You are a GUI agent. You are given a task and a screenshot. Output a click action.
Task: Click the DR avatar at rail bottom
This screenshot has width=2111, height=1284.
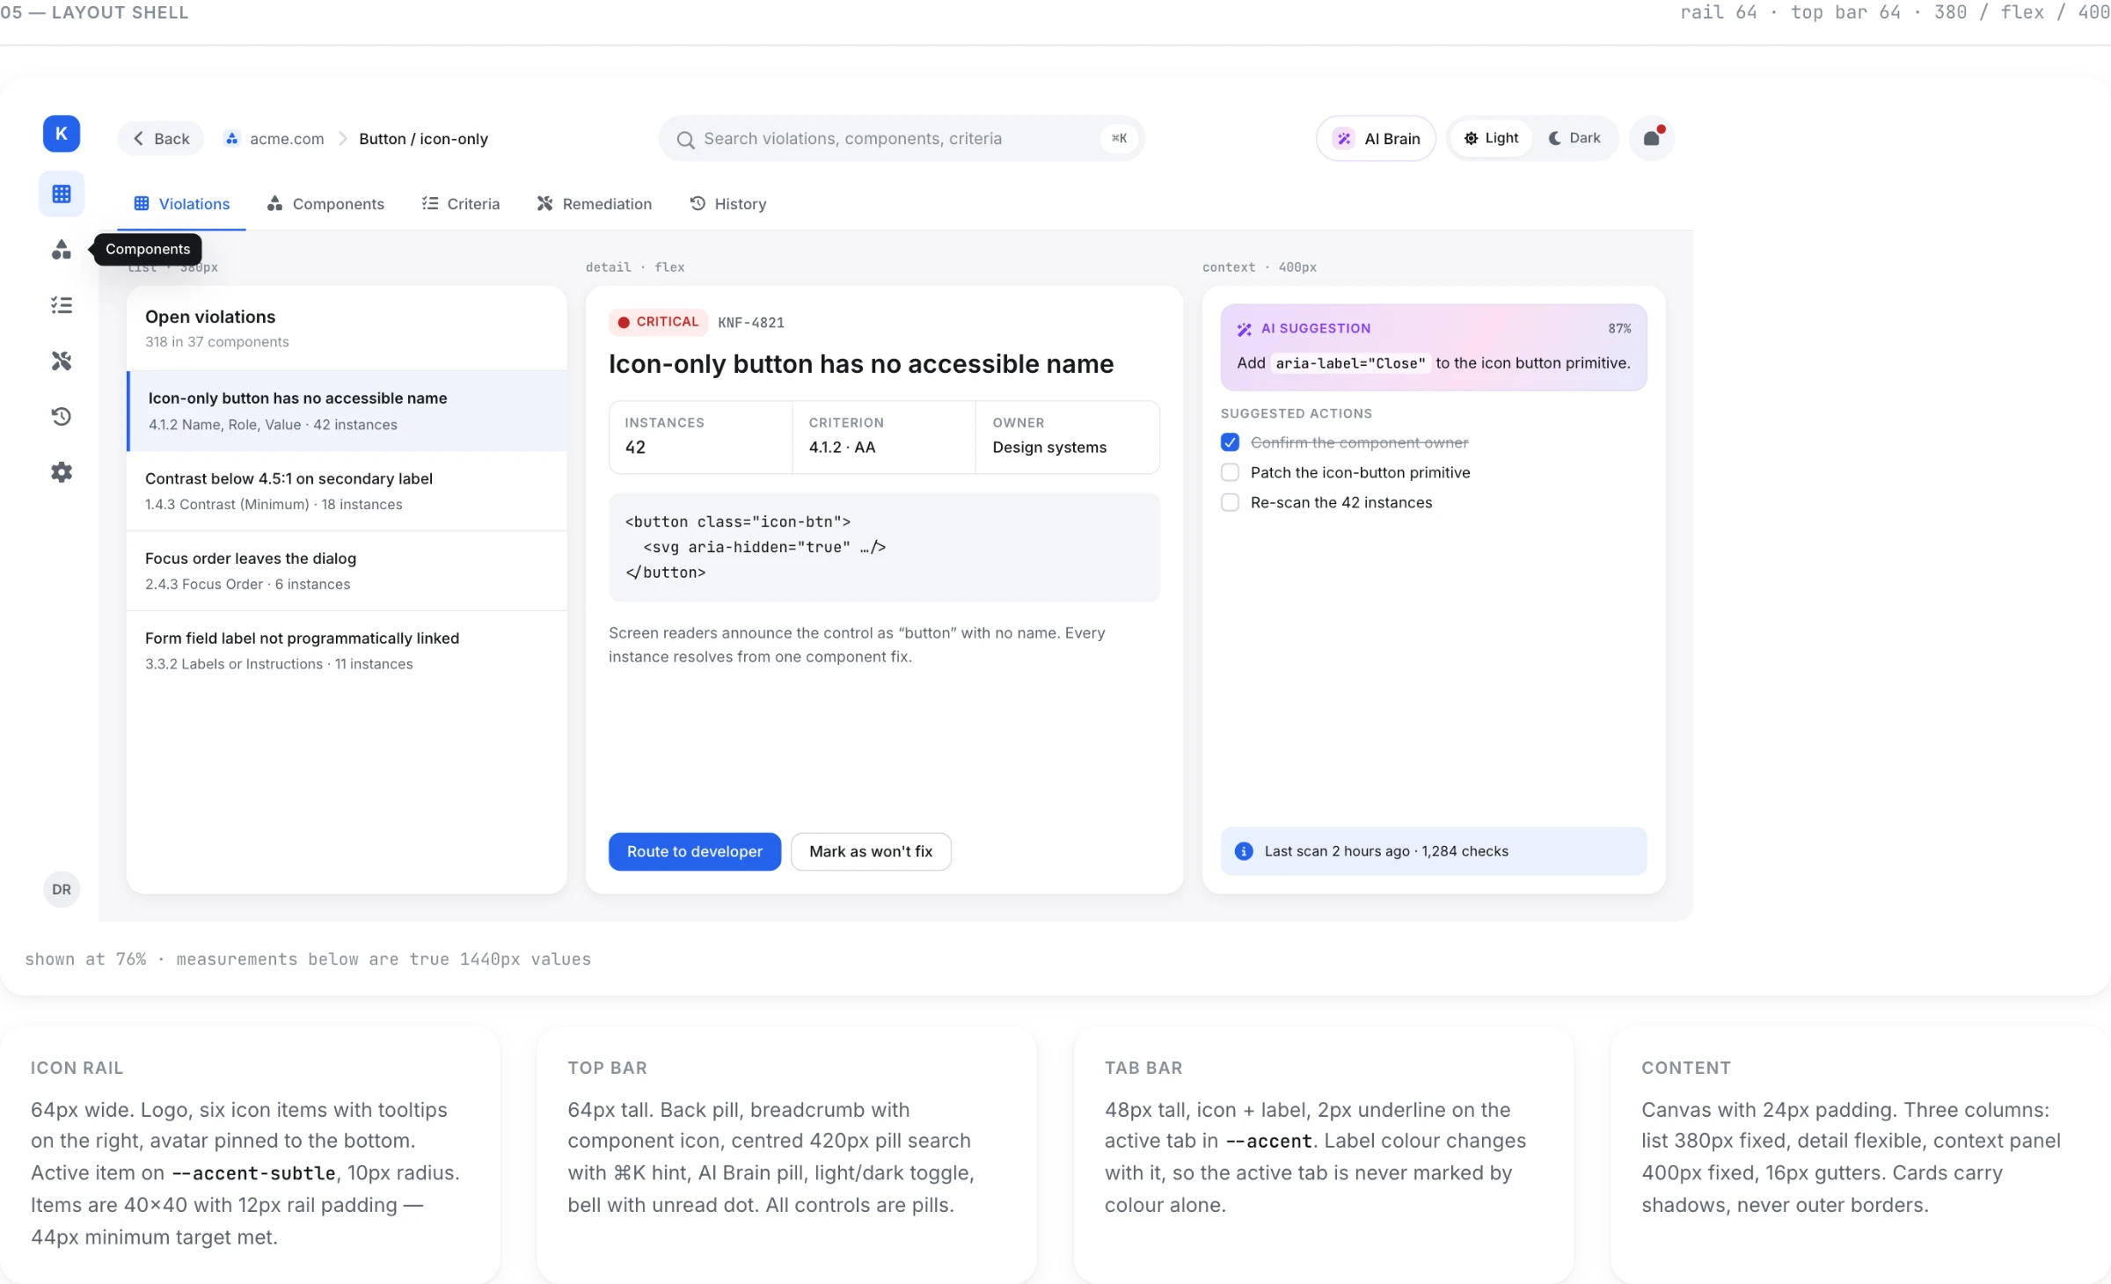click(62, 889)
